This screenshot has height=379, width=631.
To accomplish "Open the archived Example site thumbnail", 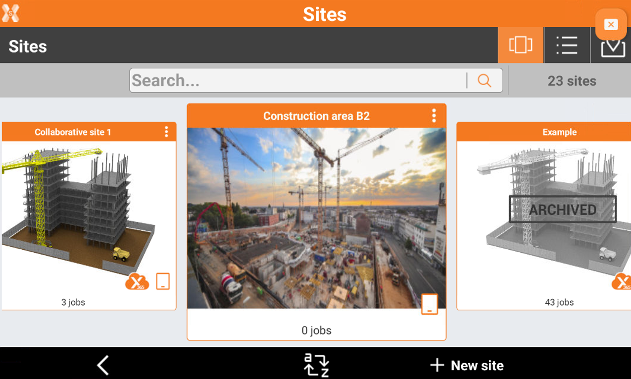I will 544,208.
